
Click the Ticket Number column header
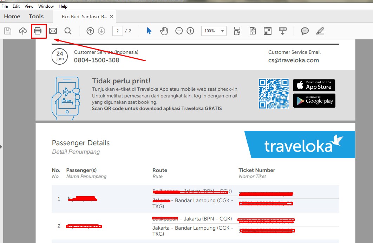(x=257, y=170)
